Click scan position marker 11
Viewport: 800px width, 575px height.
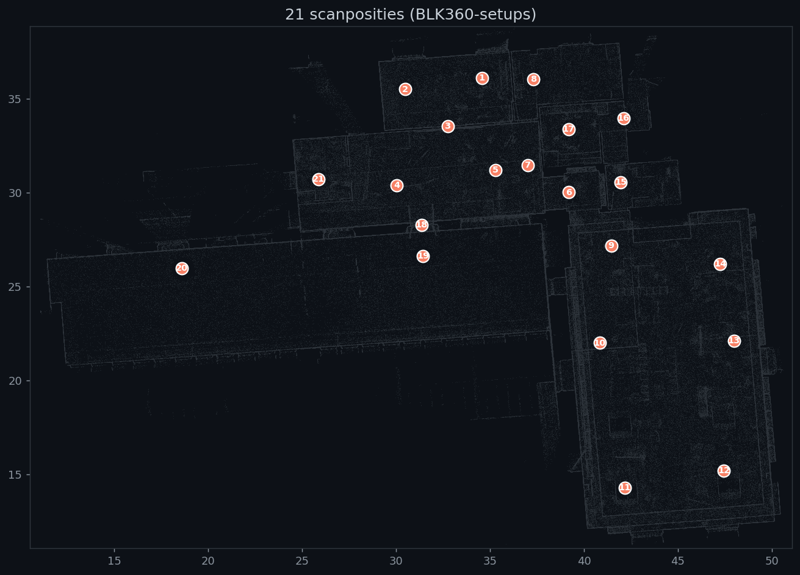(x=625, y=488)
